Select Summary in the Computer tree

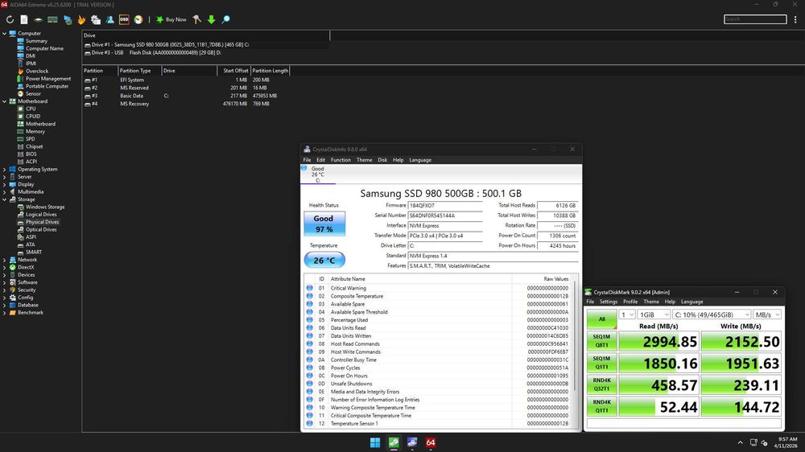[36, 41]
